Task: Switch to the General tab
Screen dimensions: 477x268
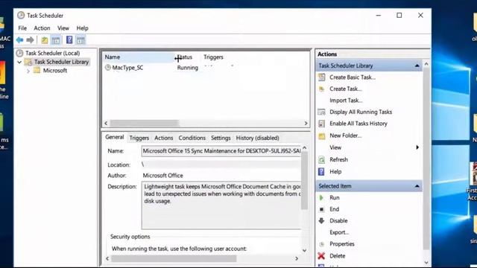Action: click(x=114, y=137)
